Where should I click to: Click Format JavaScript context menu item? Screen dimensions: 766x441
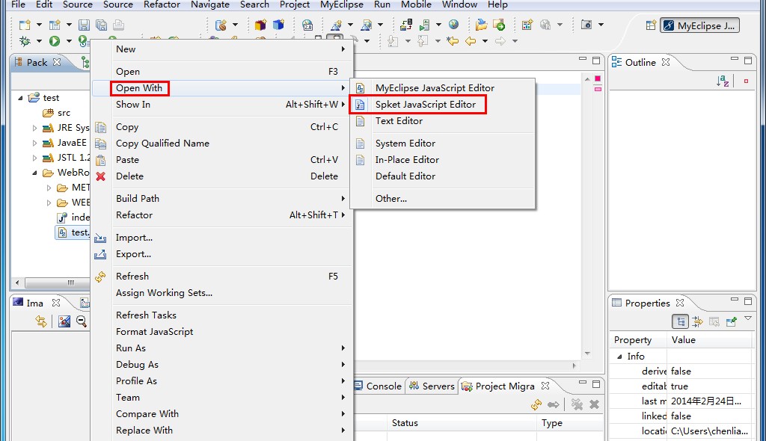click(221, 332)
